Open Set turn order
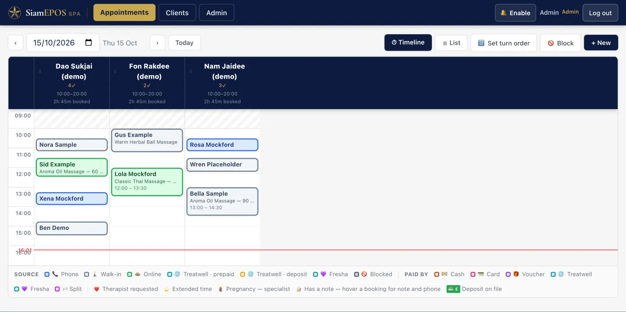Screen dimensions: 626x312 [503, 43]
